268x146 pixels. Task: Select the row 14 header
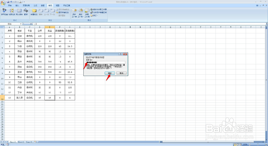[2, 98]
